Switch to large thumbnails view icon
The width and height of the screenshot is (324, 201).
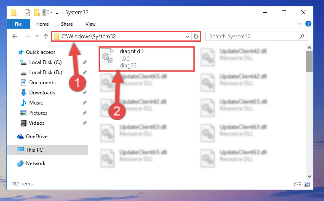[307, 184]
